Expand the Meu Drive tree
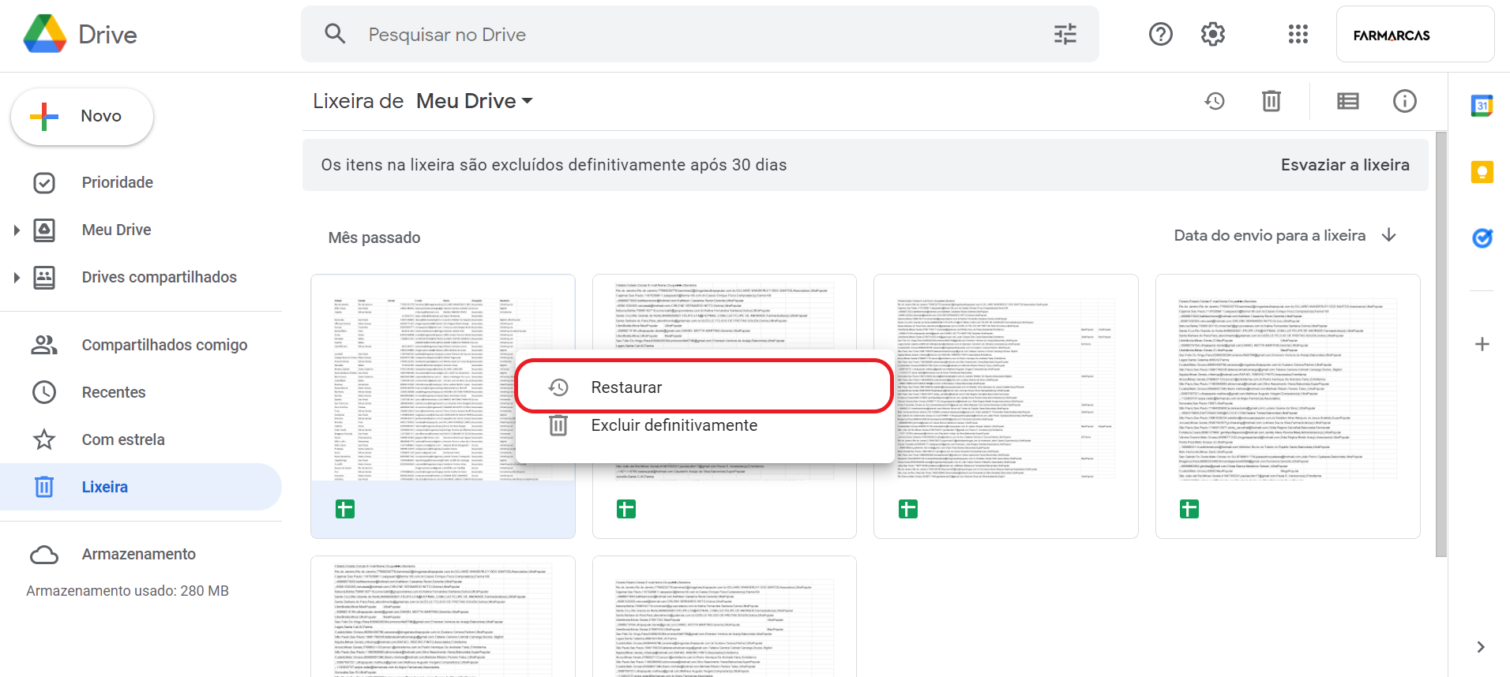1510x677 pixels. coord(17,230)
